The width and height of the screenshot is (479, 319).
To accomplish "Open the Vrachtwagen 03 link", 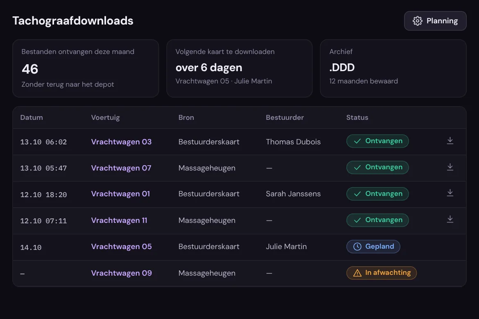I will (121, 142).
